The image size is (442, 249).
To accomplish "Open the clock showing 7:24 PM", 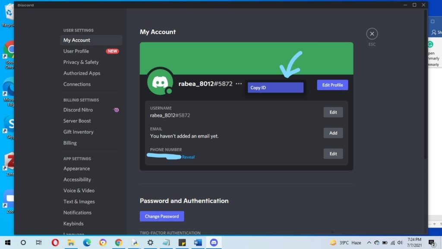I will (414, 243).
